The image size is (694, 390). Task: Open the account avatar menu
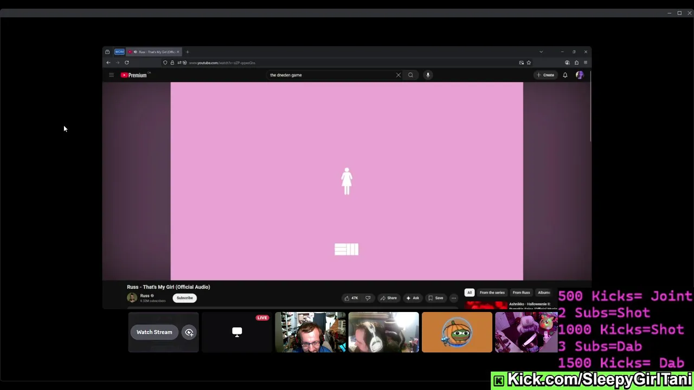(580, 75)
